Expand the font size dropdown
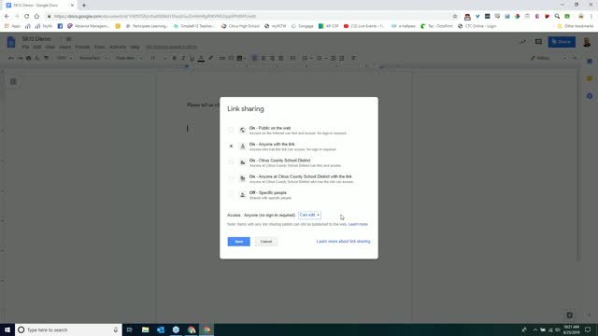This screenshot has width=598, height=336. 158,58
